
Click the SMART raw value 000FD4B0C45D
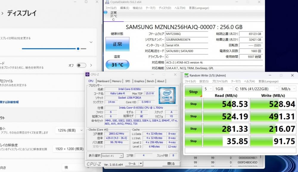(x=247, y=162)
